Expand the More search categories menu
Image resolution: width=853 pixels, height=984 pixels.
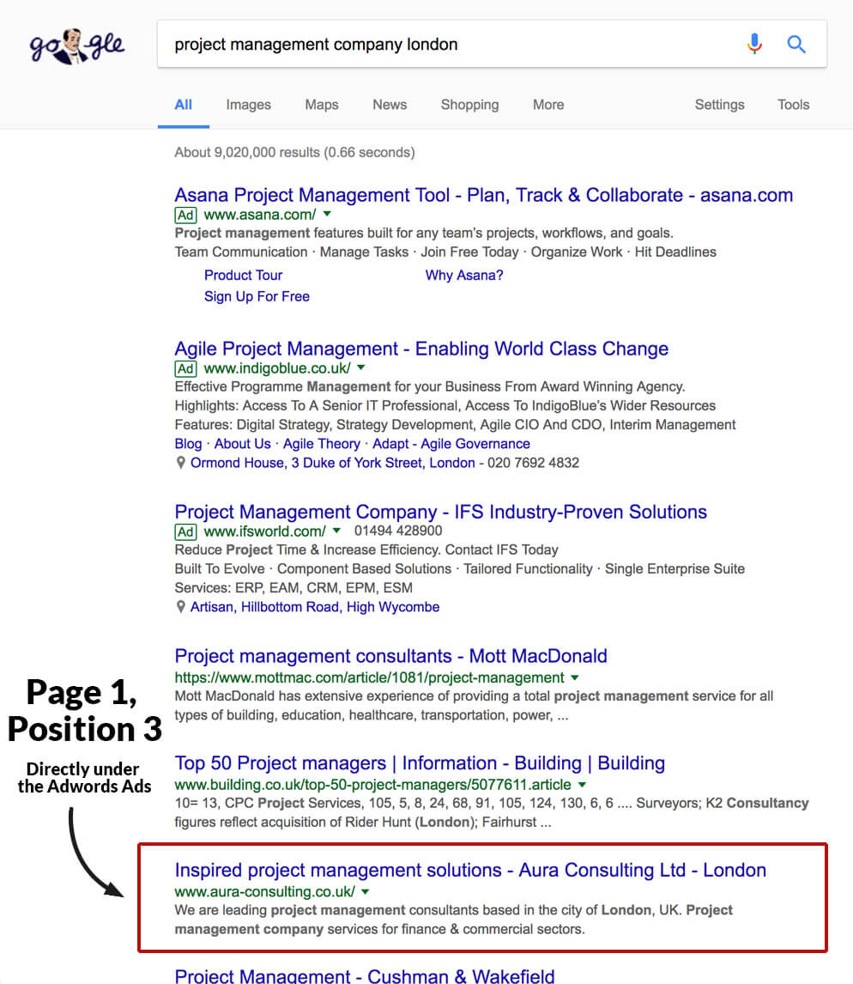(x=548, y=105)
